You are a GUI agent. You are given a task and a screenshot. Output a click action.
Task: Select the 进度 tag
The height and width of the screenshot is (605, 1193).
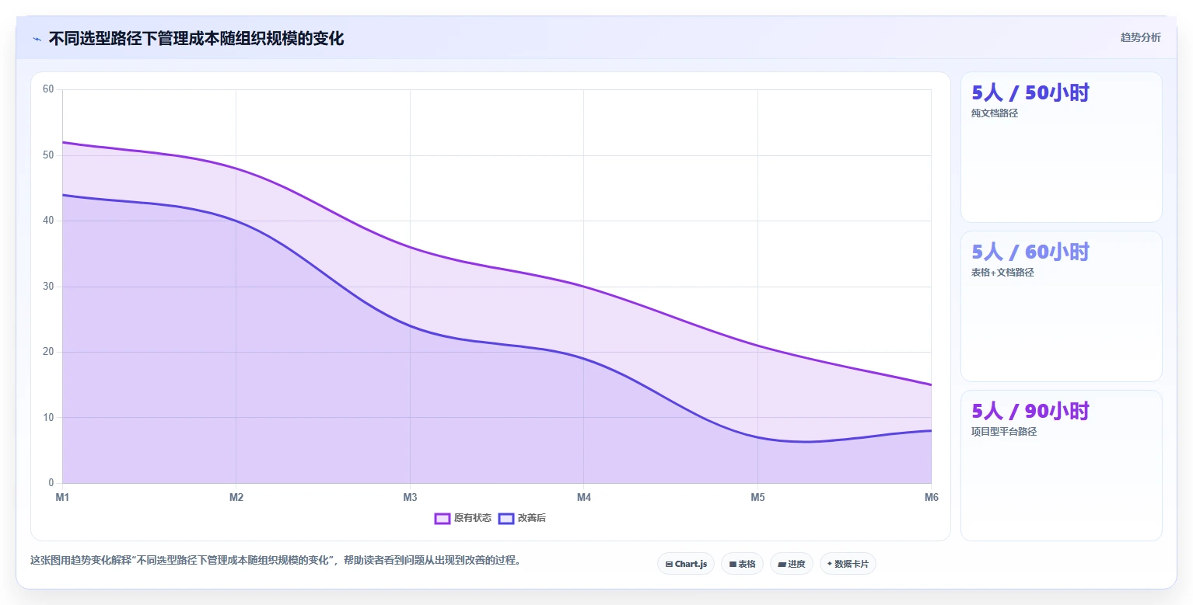coord(792,564)
